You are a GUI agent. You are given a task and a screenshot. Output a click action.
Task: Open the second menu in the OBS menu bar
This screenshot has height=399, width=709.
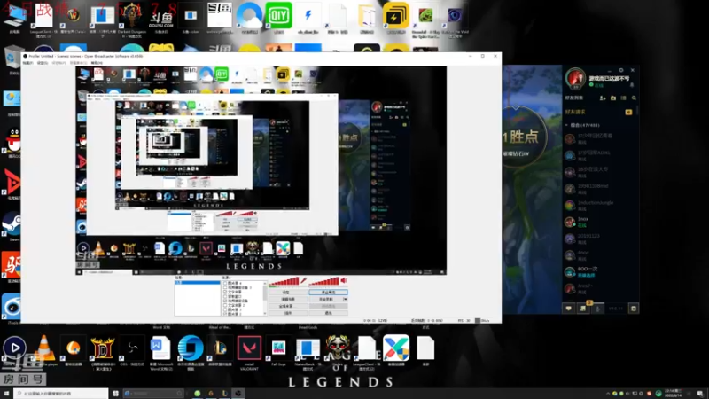click(42, 63)
